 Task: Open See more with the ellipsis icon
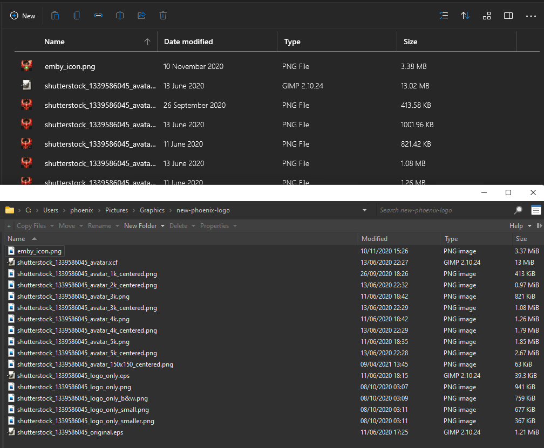point(530,16)
